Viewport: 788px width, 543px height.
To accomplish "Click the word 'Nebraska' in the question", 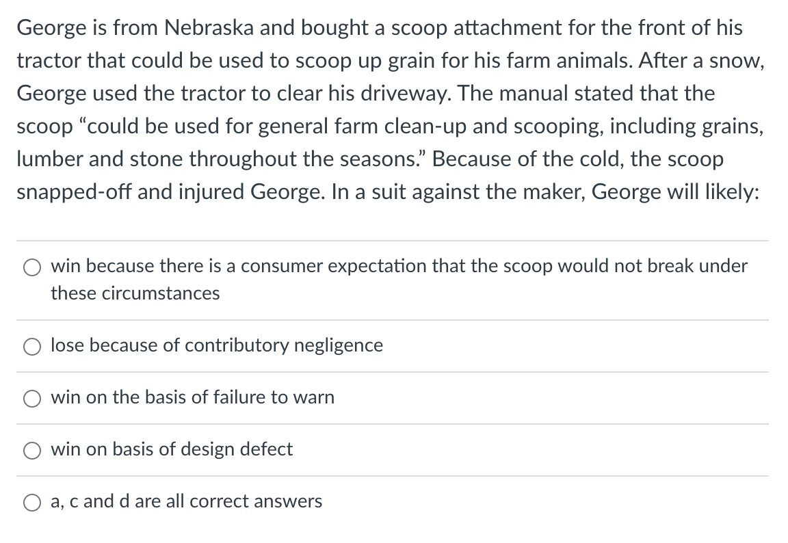I will coord(209,27).
